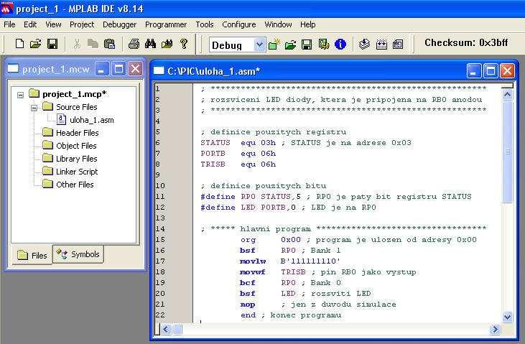Click the editor horizontal scroll right arrow

point(495,329)
